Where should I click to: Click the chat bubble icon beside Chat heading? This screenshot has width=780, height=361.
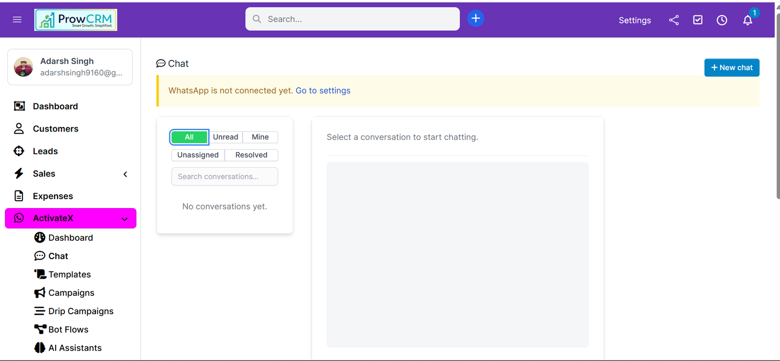coord(161,63)
